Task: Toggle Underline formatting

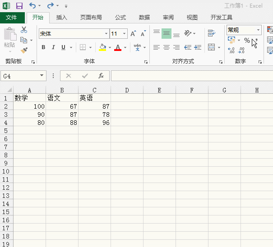Action: click(x=63, y=47)
